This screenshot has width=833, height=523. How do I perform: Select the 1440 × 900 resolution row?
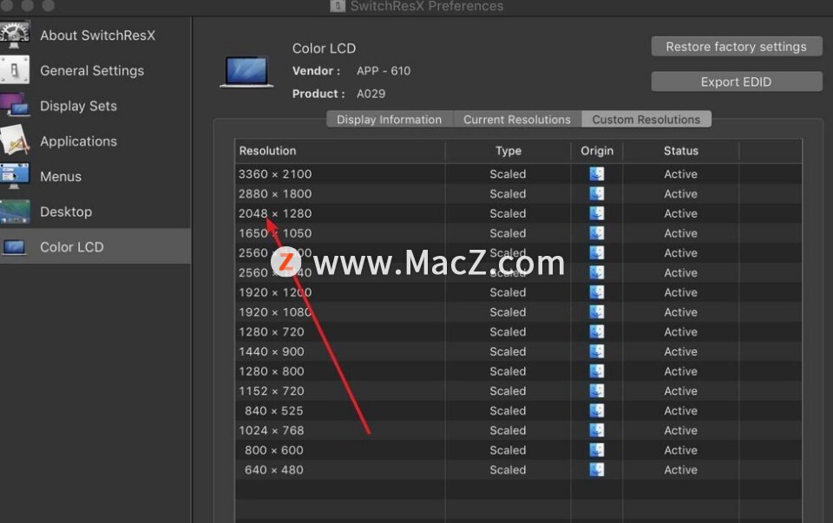(519, 351)
